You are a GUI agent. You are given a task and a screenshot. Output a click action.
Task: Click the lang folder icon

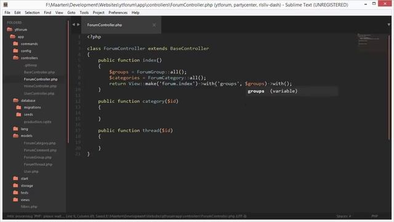click(15, 129)
